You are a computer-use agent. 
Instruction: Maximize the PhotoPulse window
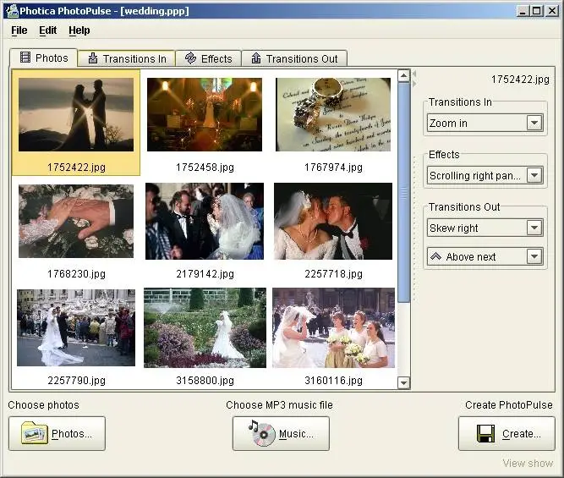pos(536,11)
